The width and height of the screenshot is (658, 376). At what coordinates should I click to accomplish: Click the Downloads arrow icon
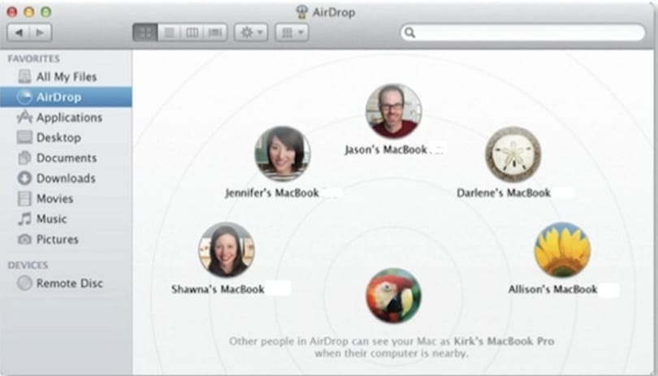(x=24, y=178)
